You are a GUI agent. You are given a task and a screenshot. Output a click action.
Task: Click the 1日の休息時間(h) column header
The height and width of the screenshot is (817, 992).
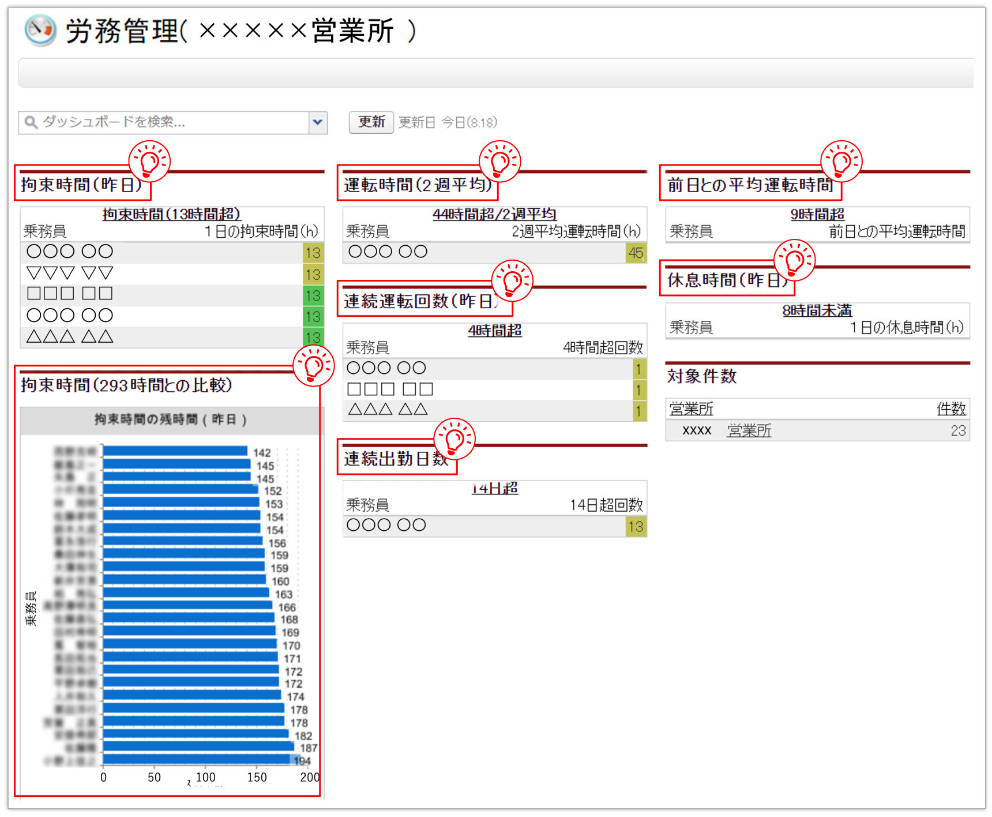(907, 328)
